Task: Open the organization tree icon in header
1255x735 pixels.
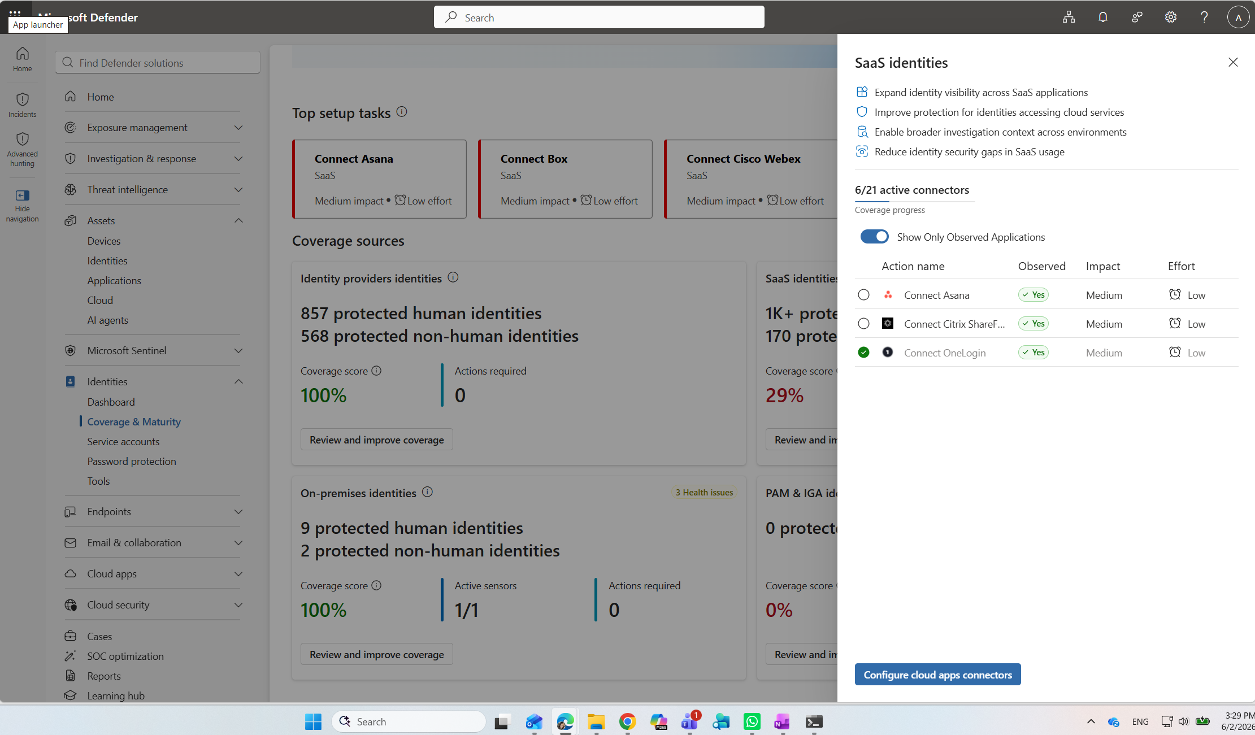Action: coord(1069,17)
